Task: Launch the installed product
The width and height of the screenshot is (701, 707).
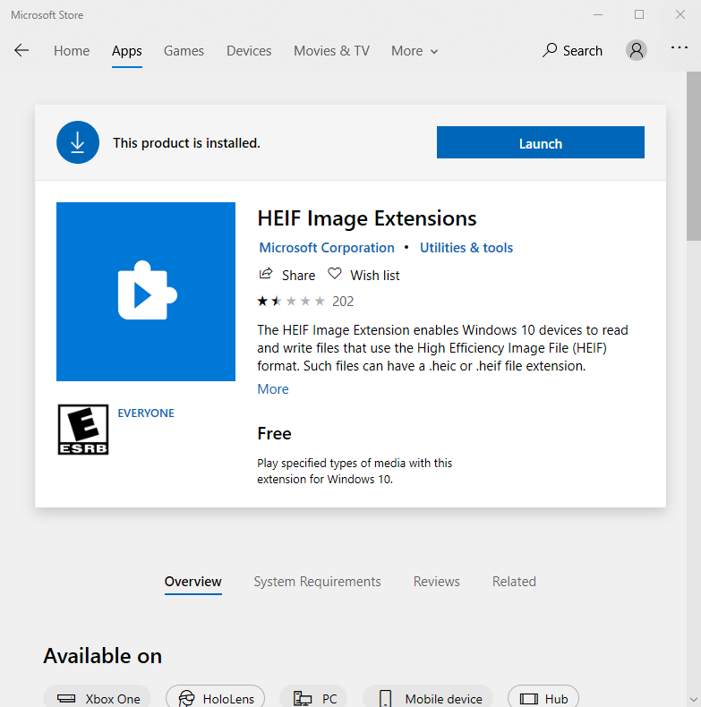Action: (541, 142)
